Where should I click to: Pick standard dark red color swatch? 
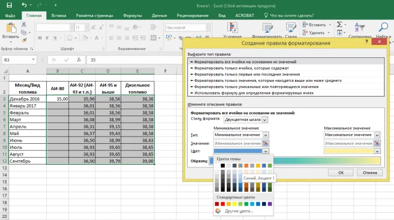tap(217, 204)
